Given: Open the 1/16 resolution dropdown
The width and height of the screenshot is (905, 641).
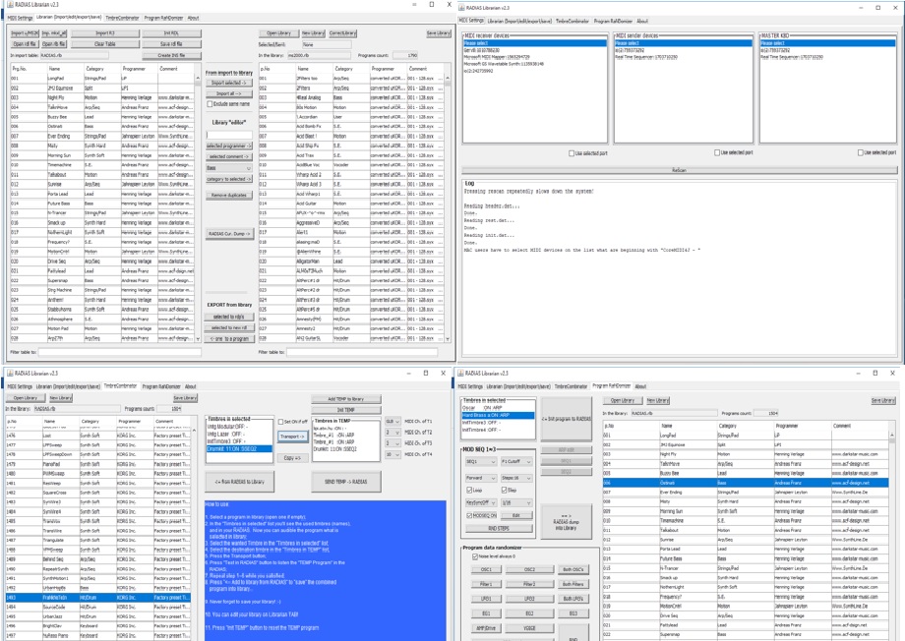Looking at the screenshot, I should coord(516,503).
